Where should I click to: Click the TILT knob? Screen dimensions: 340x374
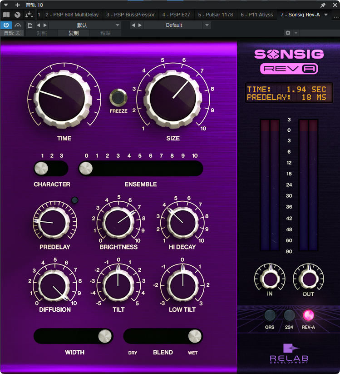pyautogui.click(x=118, y=285)
